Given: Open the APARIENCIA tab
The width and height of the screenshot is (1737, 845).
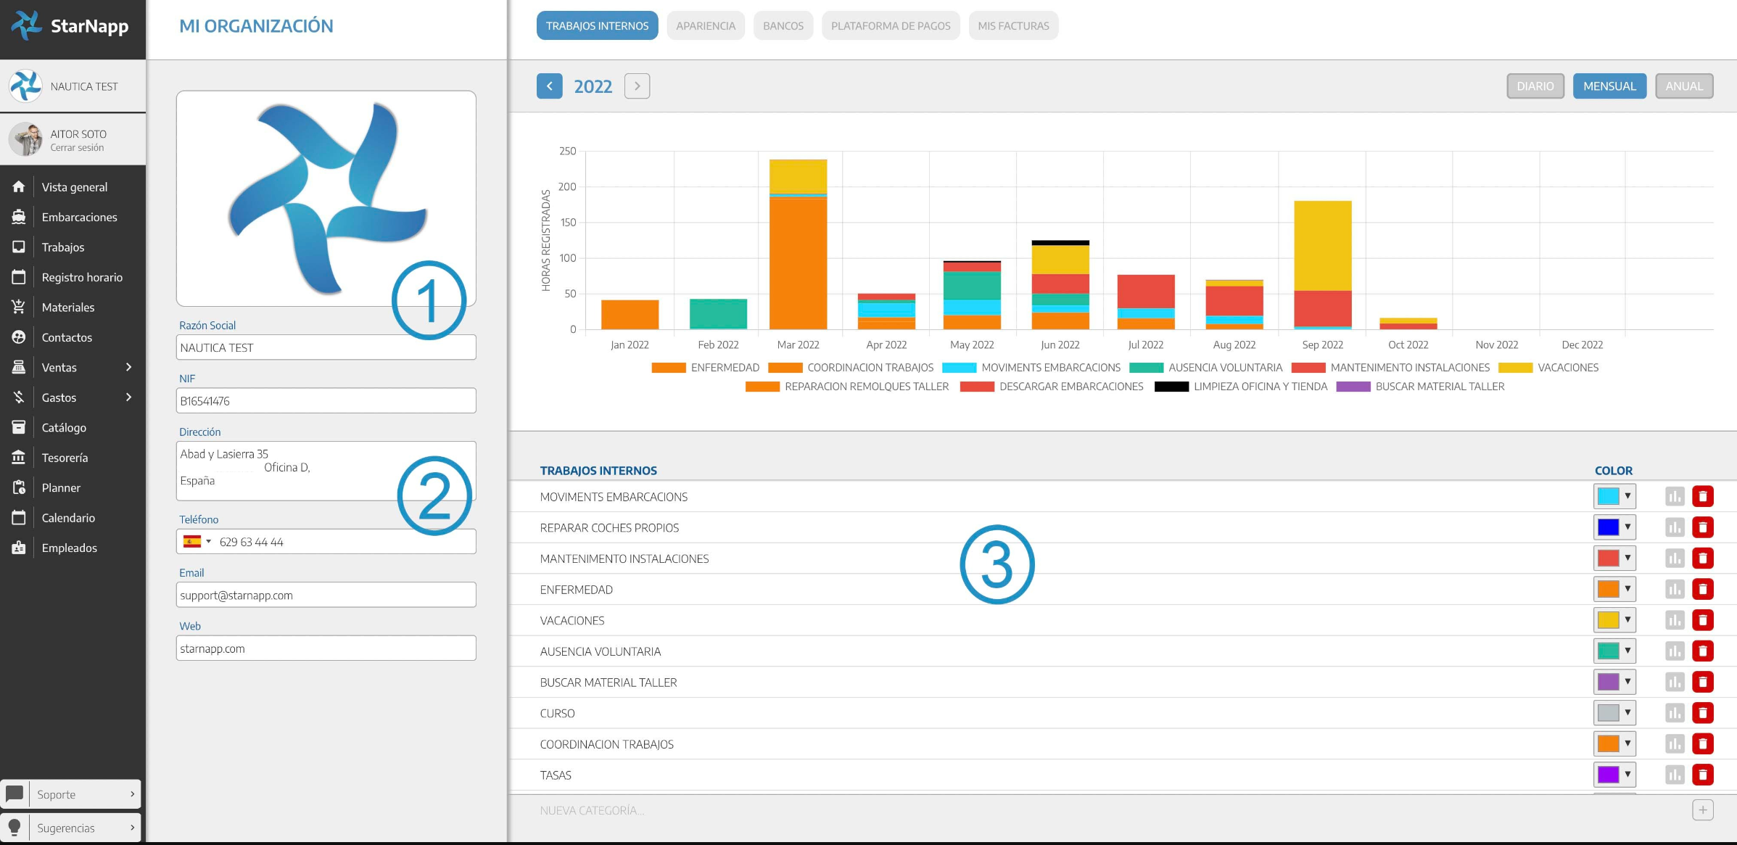Looking at the screenshot, I should 705,26.
